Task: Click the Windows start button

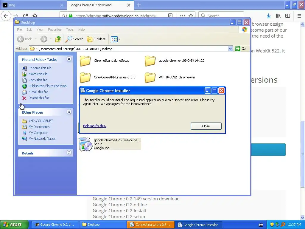Action: coord(14,225)
